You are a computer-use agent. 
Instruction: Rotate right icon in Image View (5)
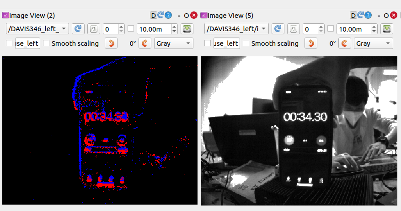[344, 43]
